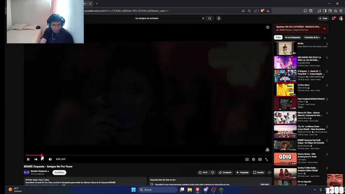The height and width of the screenshot is (194, 345).
Task: Open the 'Abrir panel' live chat button
Action: [x=265, y=185]
